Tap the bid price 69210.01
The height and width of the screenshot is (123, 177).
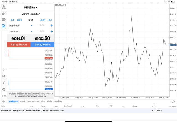[19, 39]
